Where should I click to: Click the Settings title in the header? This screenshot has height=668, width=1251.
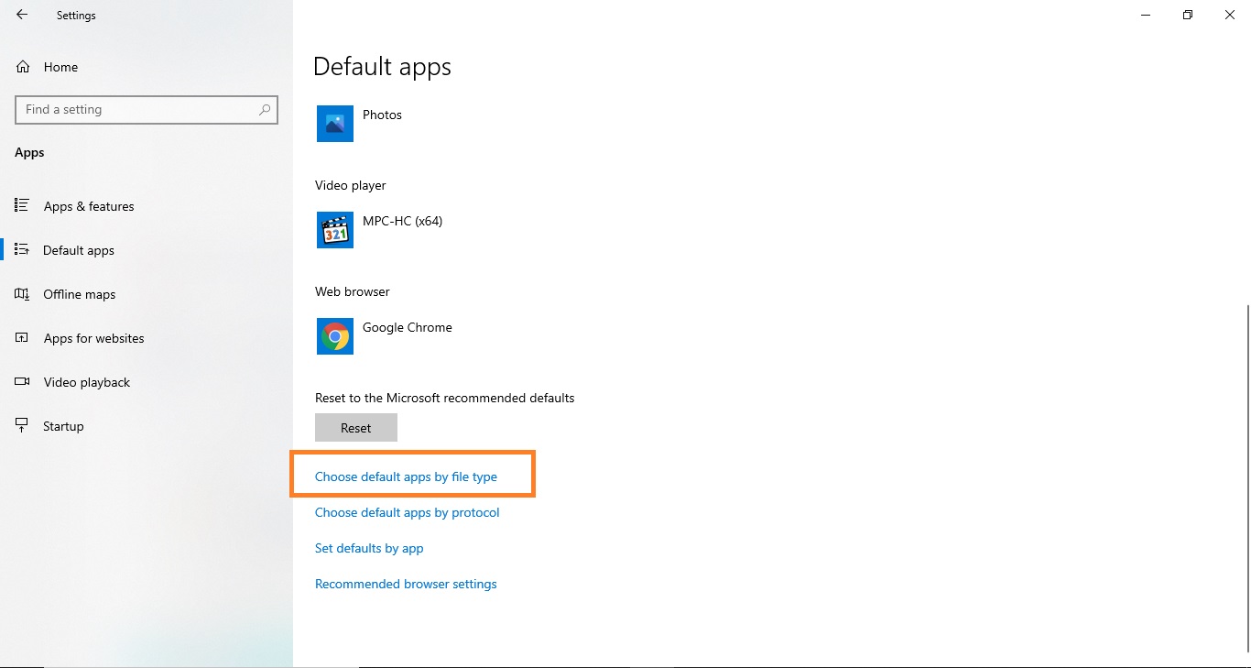point(76,15)
